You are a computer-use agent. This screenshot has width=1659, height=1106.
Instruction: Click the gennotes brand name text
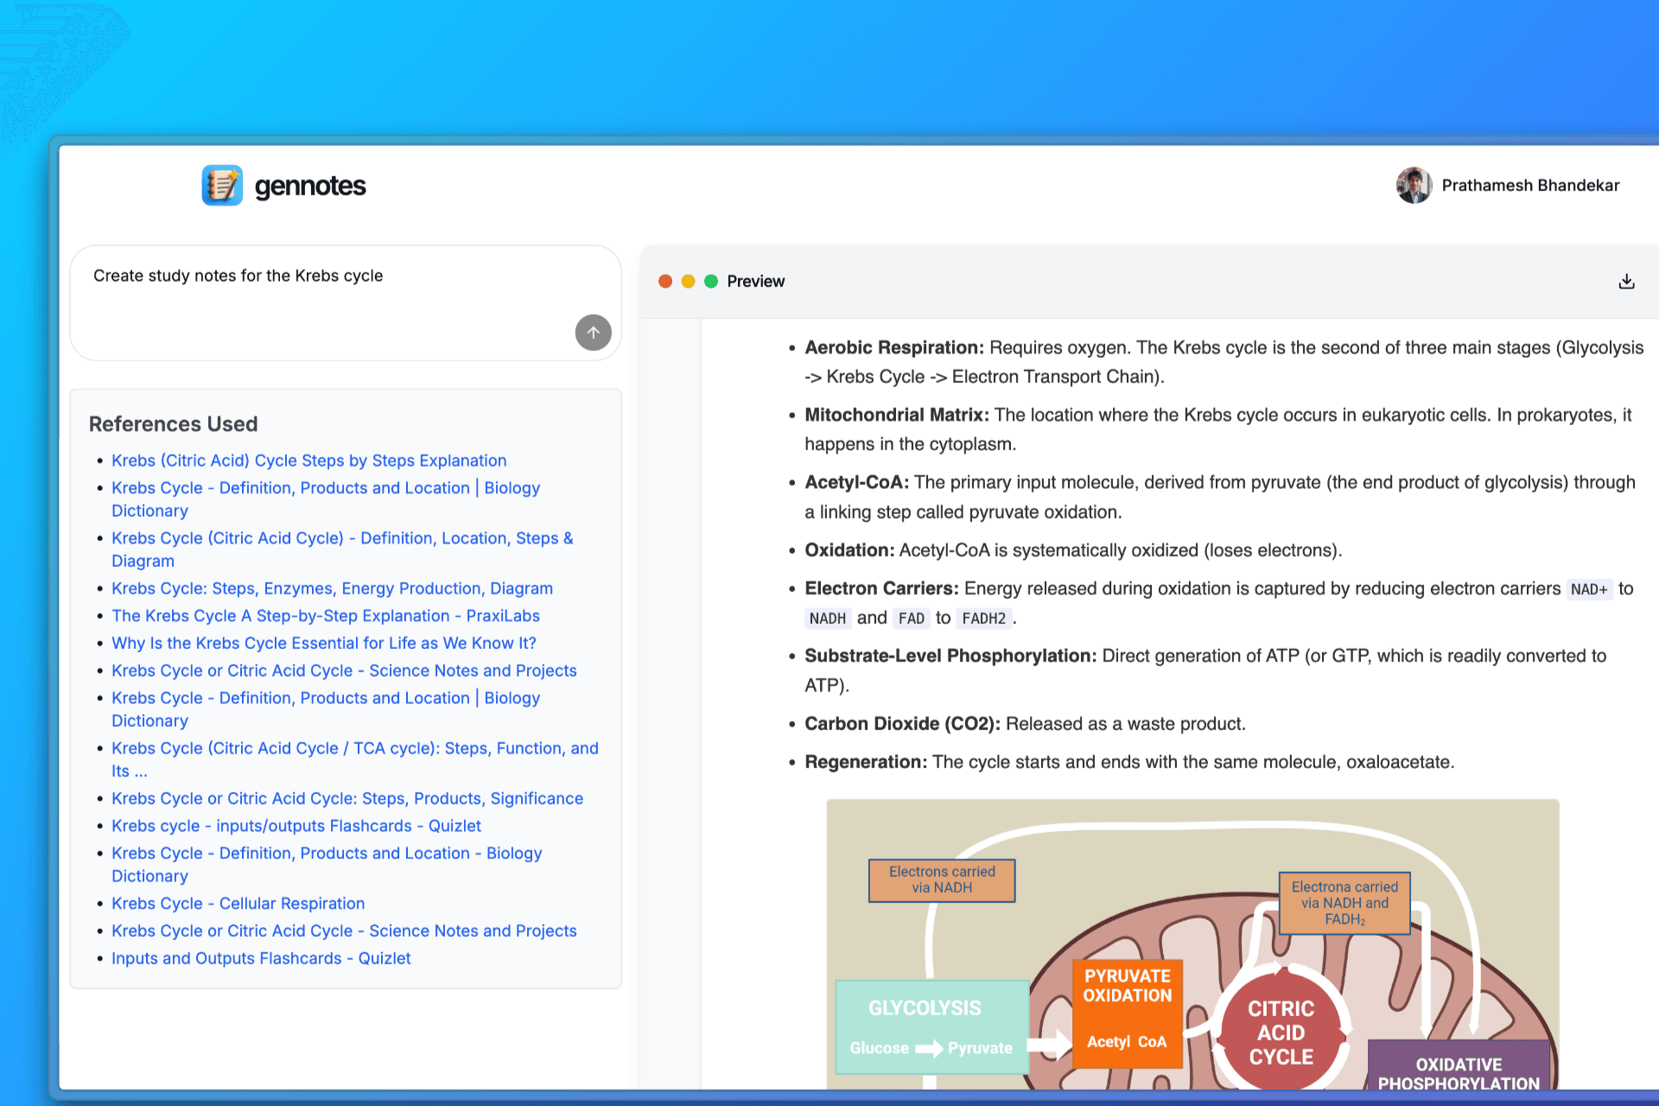310,186
